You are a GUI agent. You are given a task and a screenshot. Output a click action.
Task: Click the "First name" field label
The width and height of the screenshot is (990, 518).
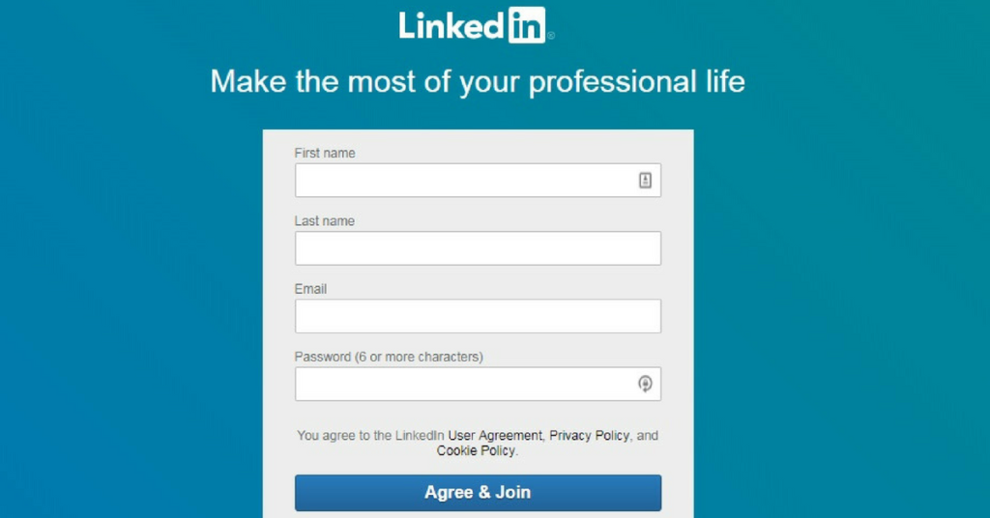click(x=325, y=154)
